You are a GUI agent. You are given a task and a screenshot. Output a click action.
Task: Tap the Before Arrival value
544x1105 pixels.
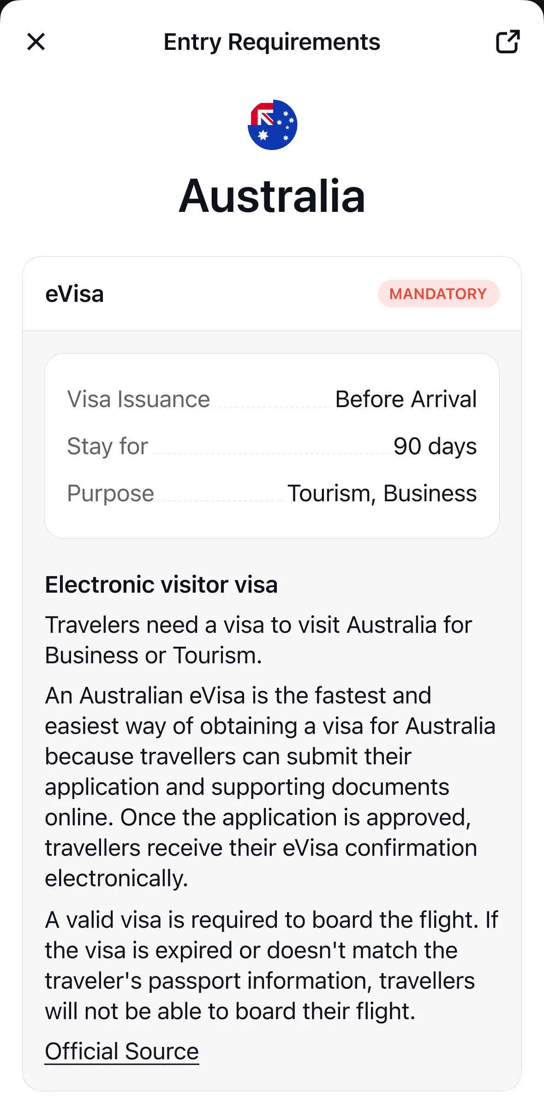coord(406,399)
